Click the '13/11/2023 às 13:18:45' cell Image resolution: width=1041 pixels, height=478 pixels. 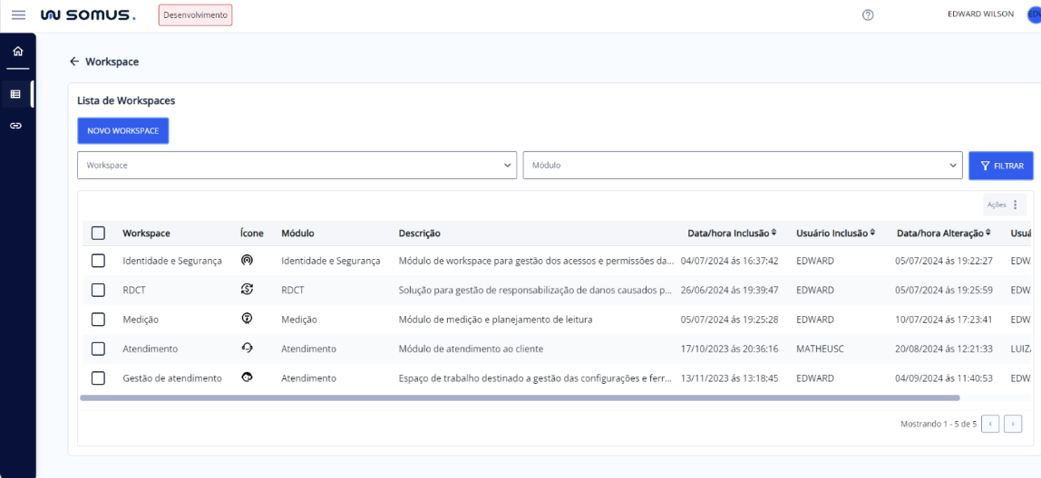coord(730,378)
